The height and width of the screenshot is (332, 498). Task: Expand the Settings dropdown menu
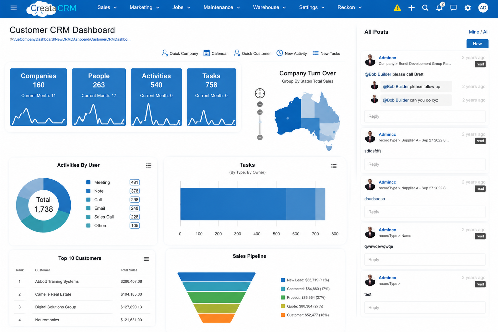pos(312,7)
